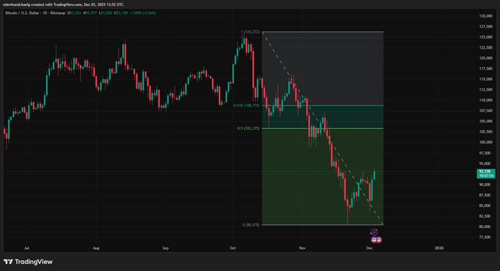Click the high value H93,977
500x271 pixels.
point(90,13)
